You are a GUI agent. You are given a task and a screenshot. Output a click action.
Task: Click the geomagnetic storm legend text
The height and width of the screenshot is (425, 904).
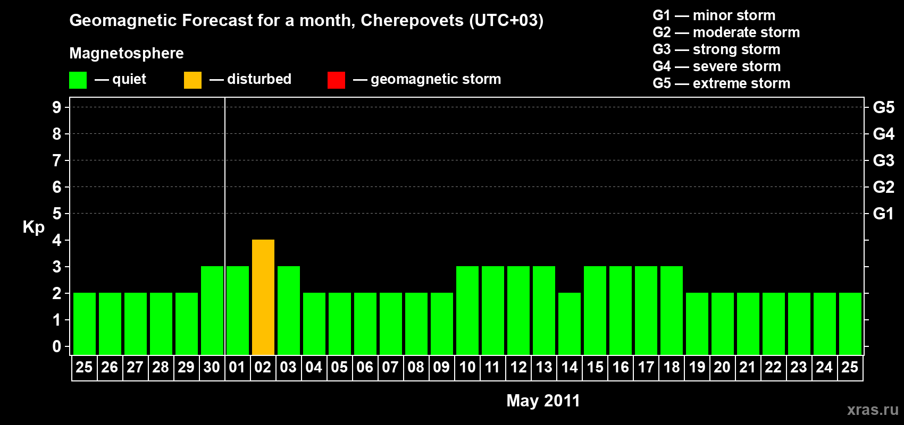pyautogui.click(x=436, y=80)
